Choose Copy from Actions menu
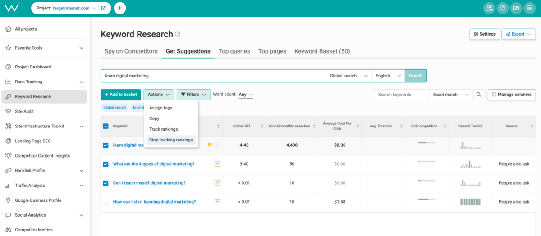Image resolution: width=541 pixels, height=236 pixels. [x=171, y=118]
